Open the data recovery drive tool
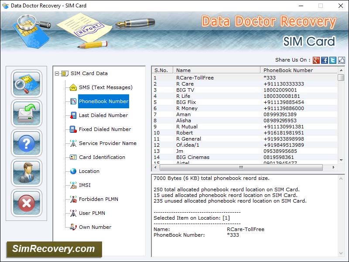Screen dimensions: 349x262 click(26, 114)
